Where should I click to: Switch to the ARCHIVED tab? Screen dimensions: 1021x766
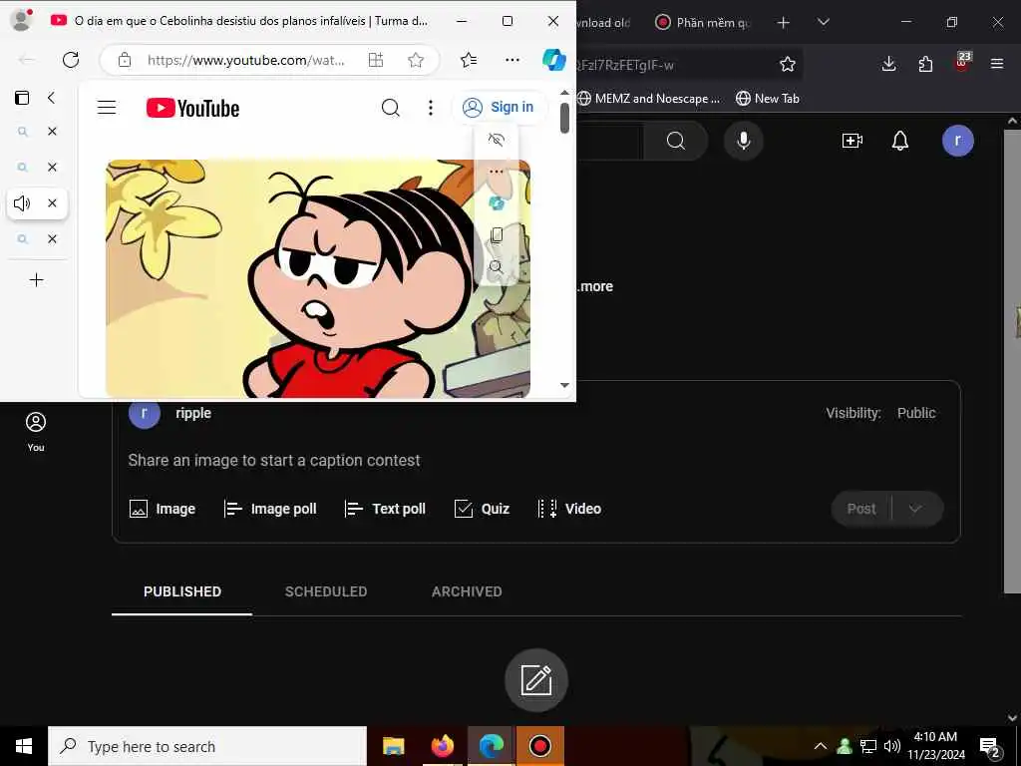[467, 591]
